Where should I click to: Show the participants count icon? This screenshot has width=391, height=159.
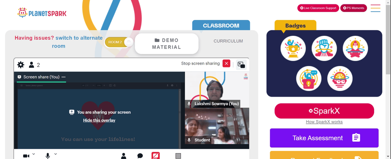point(31,65)
